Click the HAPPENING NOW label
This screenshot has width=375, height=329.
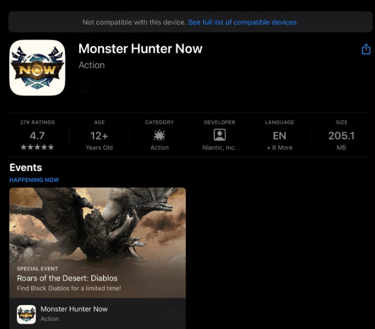click(34, 180)
